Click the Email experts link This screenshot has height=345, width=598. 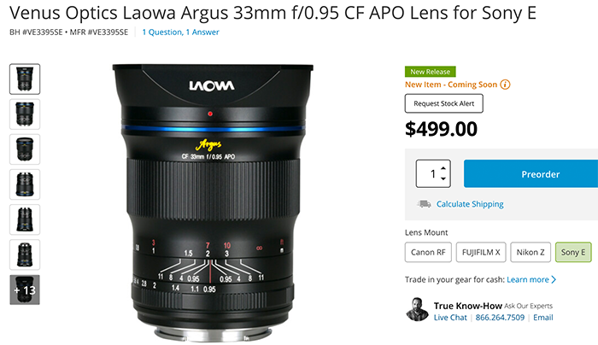[x=543, y=317]
